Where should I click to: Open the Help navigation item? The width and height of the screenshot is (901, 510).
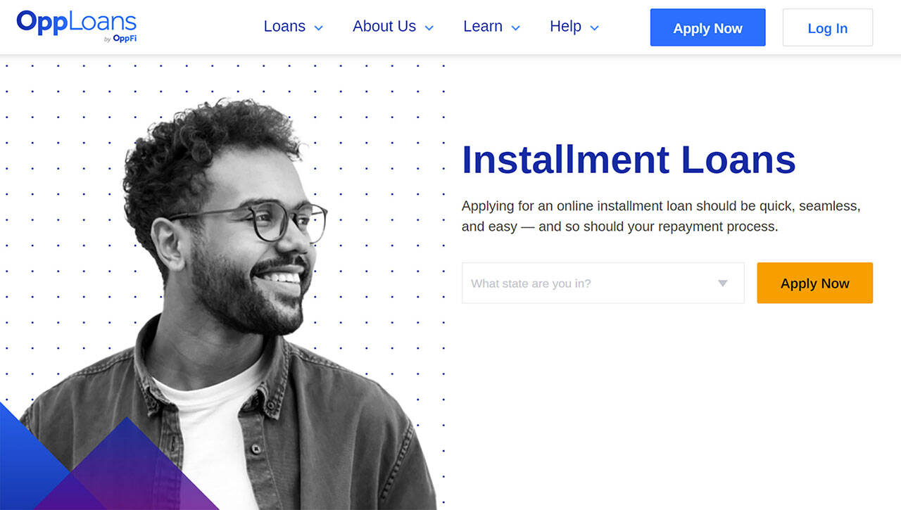tap(565, 27)
